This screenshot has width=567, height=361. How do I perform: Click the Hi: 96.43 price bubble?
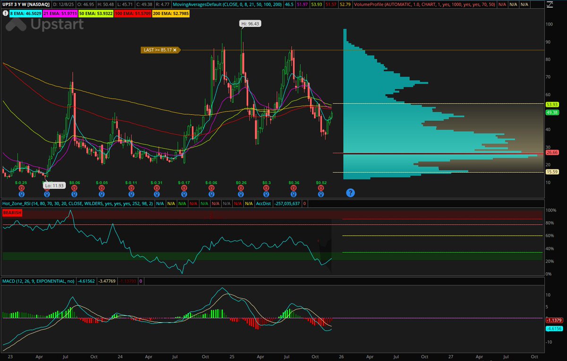pos(249,23)
